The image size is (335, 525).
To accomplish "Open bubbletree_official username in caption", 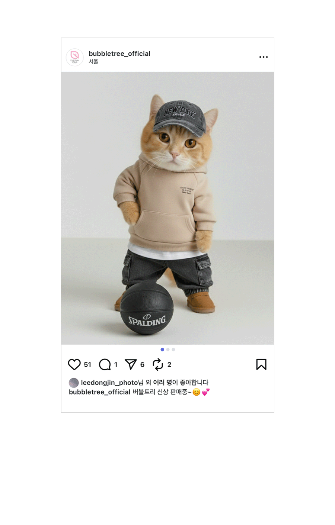I will coord(99,392).
